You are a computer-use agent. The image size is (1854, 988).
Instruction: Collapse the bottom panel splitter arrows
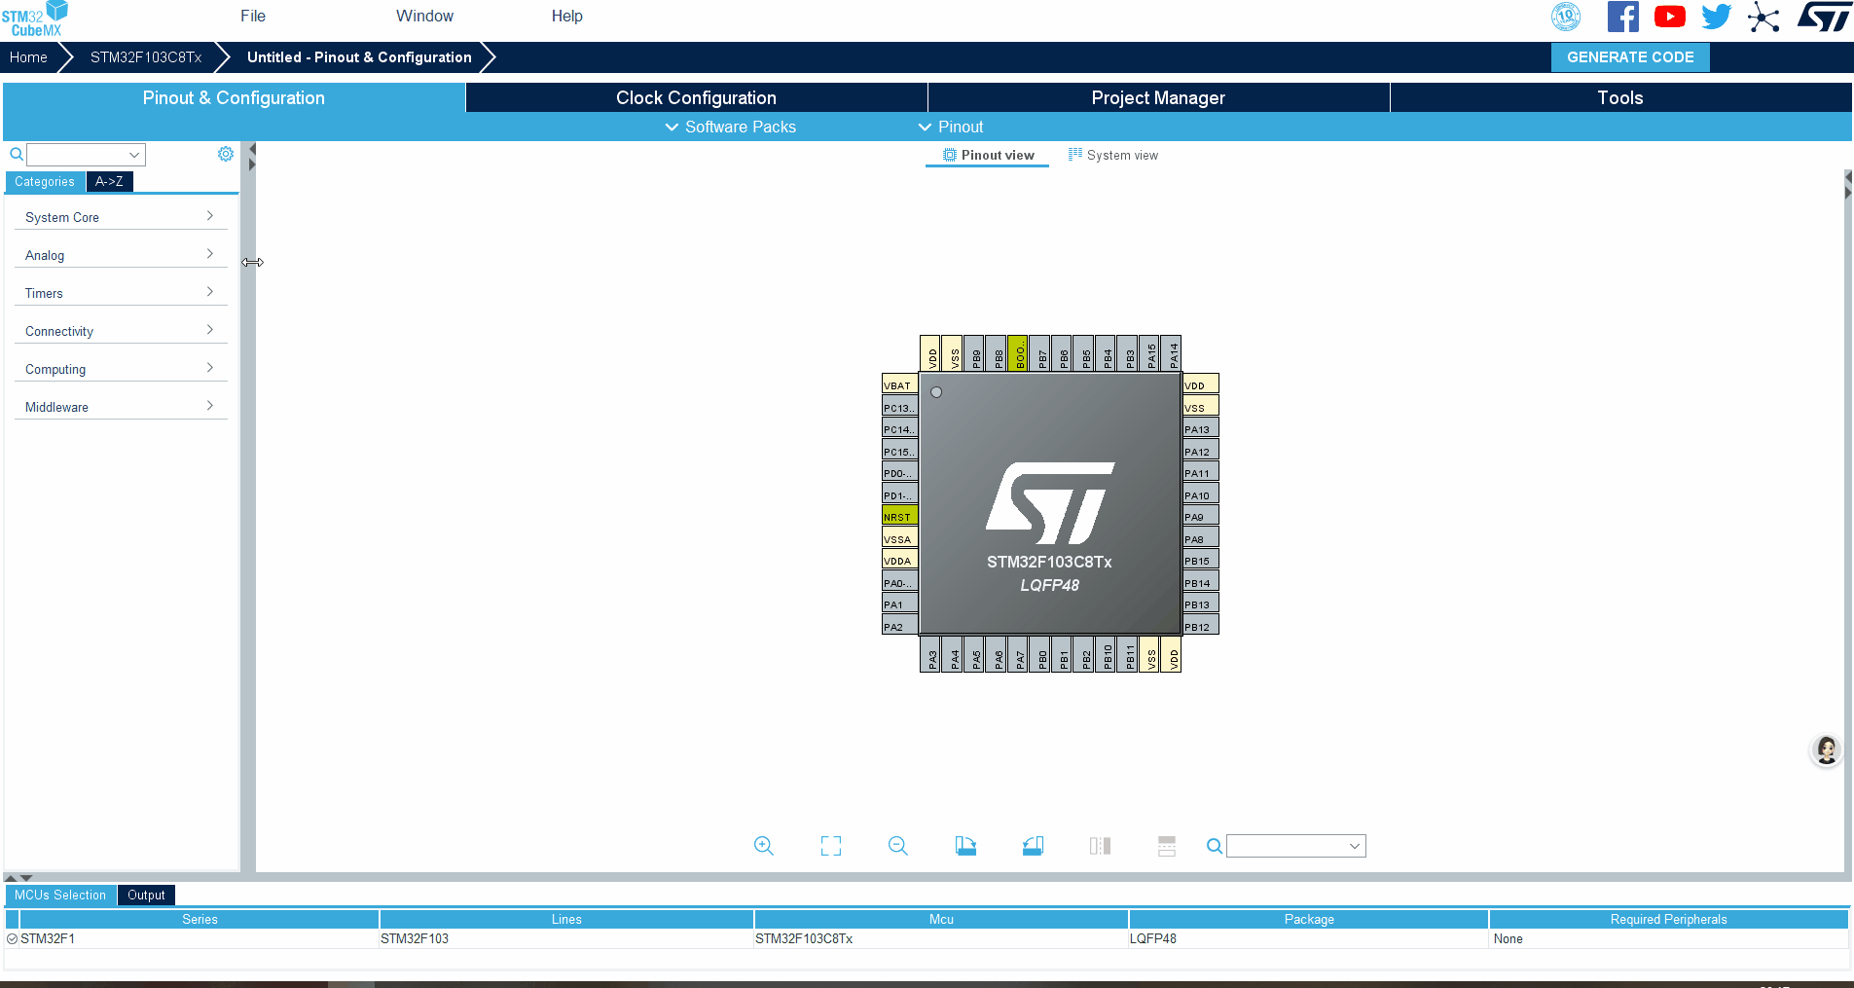point(18,878)
